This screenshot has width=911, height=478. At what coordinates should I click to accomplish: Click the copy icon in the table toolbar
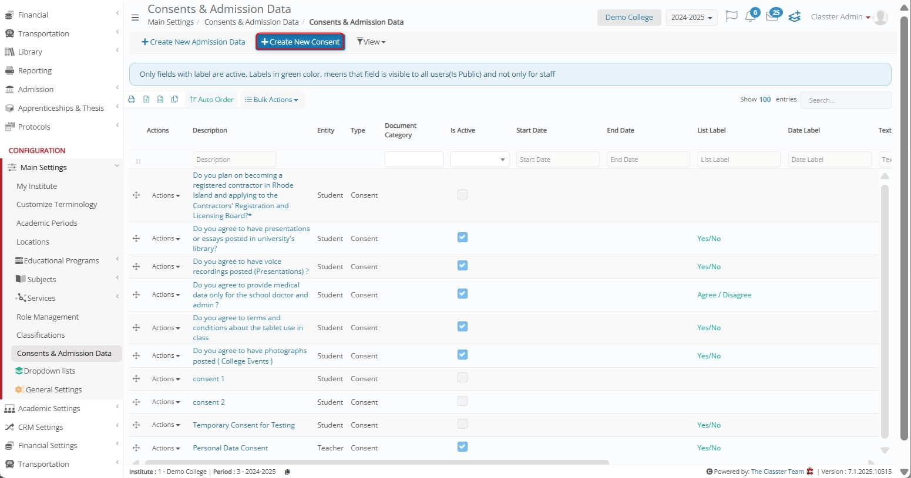pos(174,100)
